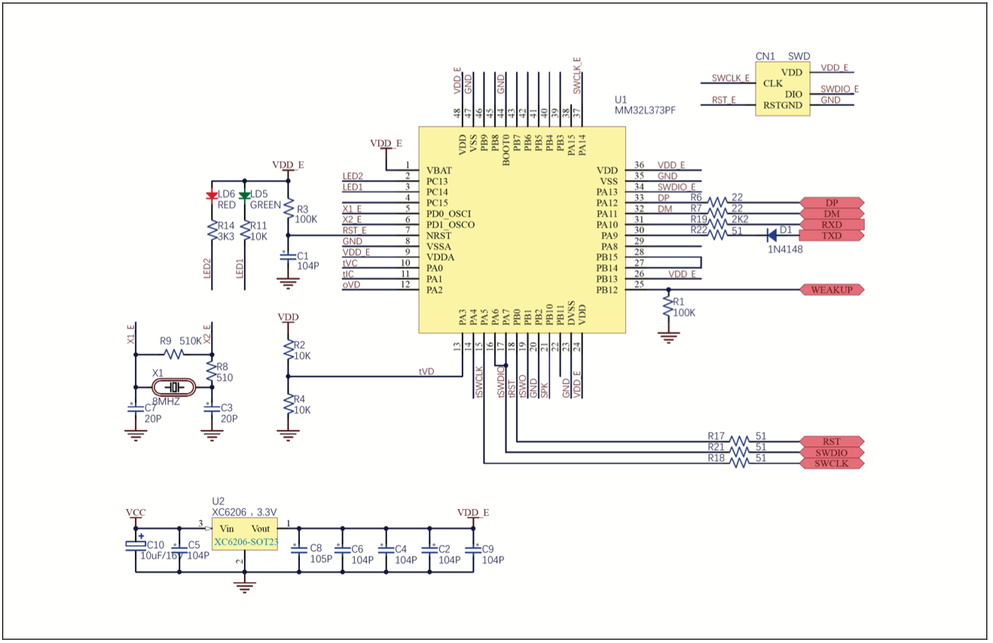The image size is (993, 643).
Task: Select the VCC power label
Action: point(136,512)
